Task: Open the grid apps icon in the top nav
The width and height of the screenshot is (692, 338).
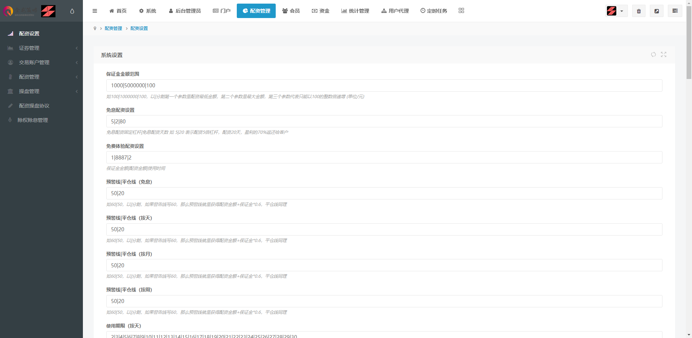Action: point(461,10)
